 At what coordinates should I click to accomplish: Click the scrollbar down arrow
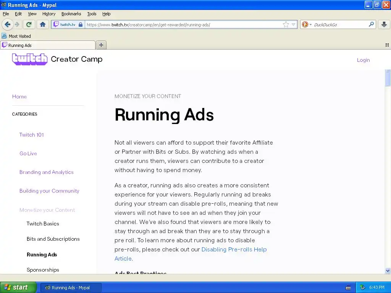[388, 270]
